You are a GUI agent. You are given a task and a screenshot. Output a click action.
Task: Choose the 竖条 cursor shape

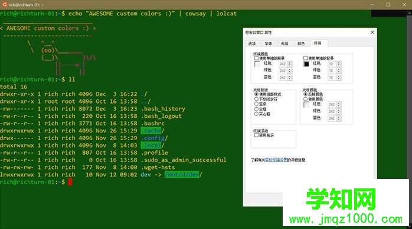(256, 104)
